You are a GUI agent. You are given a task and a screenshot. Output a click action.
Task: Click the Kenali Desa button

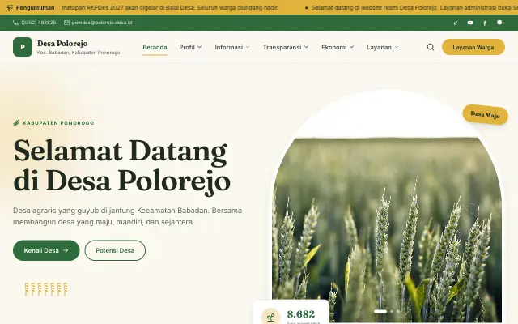click(46, 250)
